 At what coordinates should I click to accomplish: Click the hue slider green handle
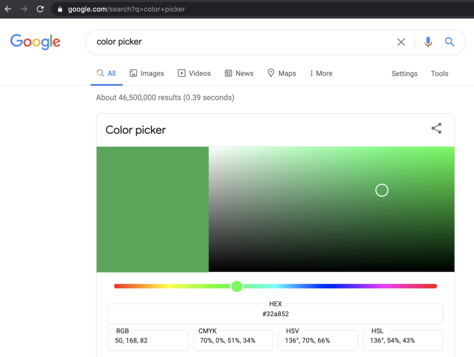click(237, 286)
